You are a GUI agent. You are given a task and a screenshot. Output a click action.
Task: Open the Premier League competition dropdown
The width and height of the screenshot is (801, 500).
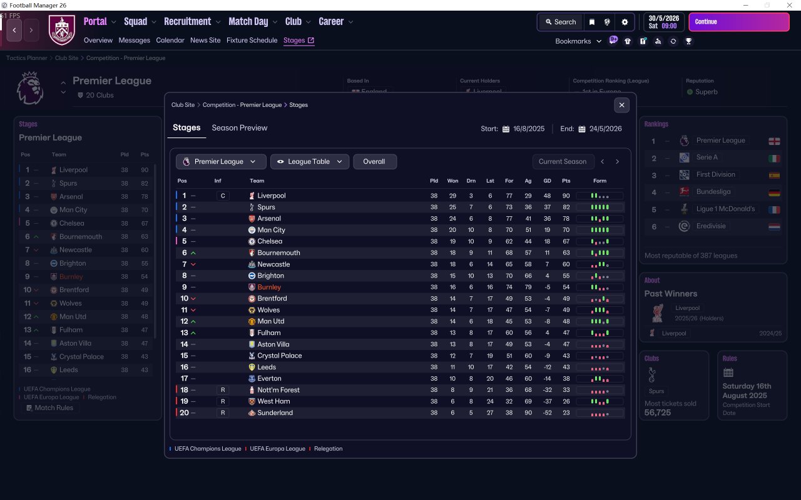[221, 162]
